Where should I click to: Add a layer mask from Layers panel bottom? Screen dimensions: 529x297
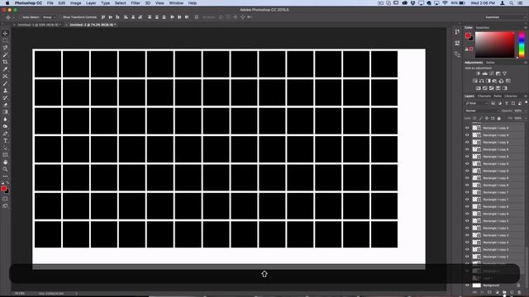(489, 292)
